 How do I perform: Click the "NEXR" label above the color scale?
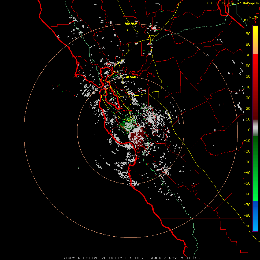254,17
